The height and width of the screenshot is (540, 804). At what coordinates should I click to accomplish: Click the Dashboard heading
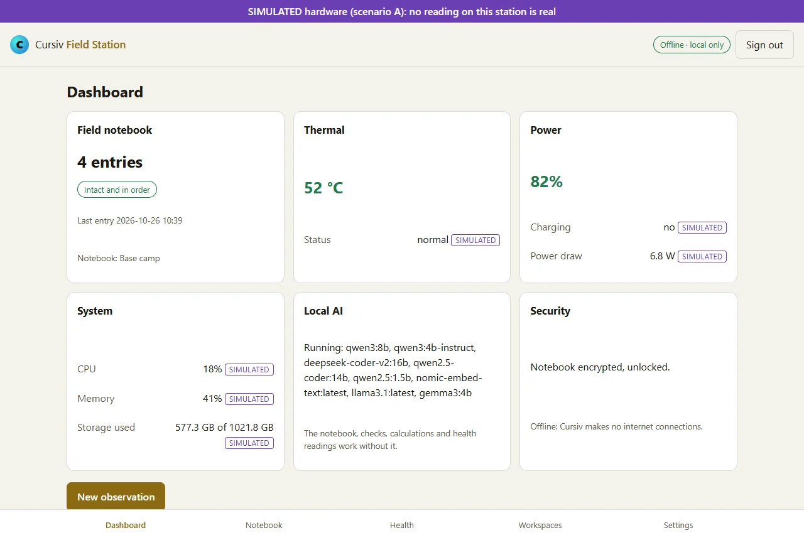click(105, 92)
